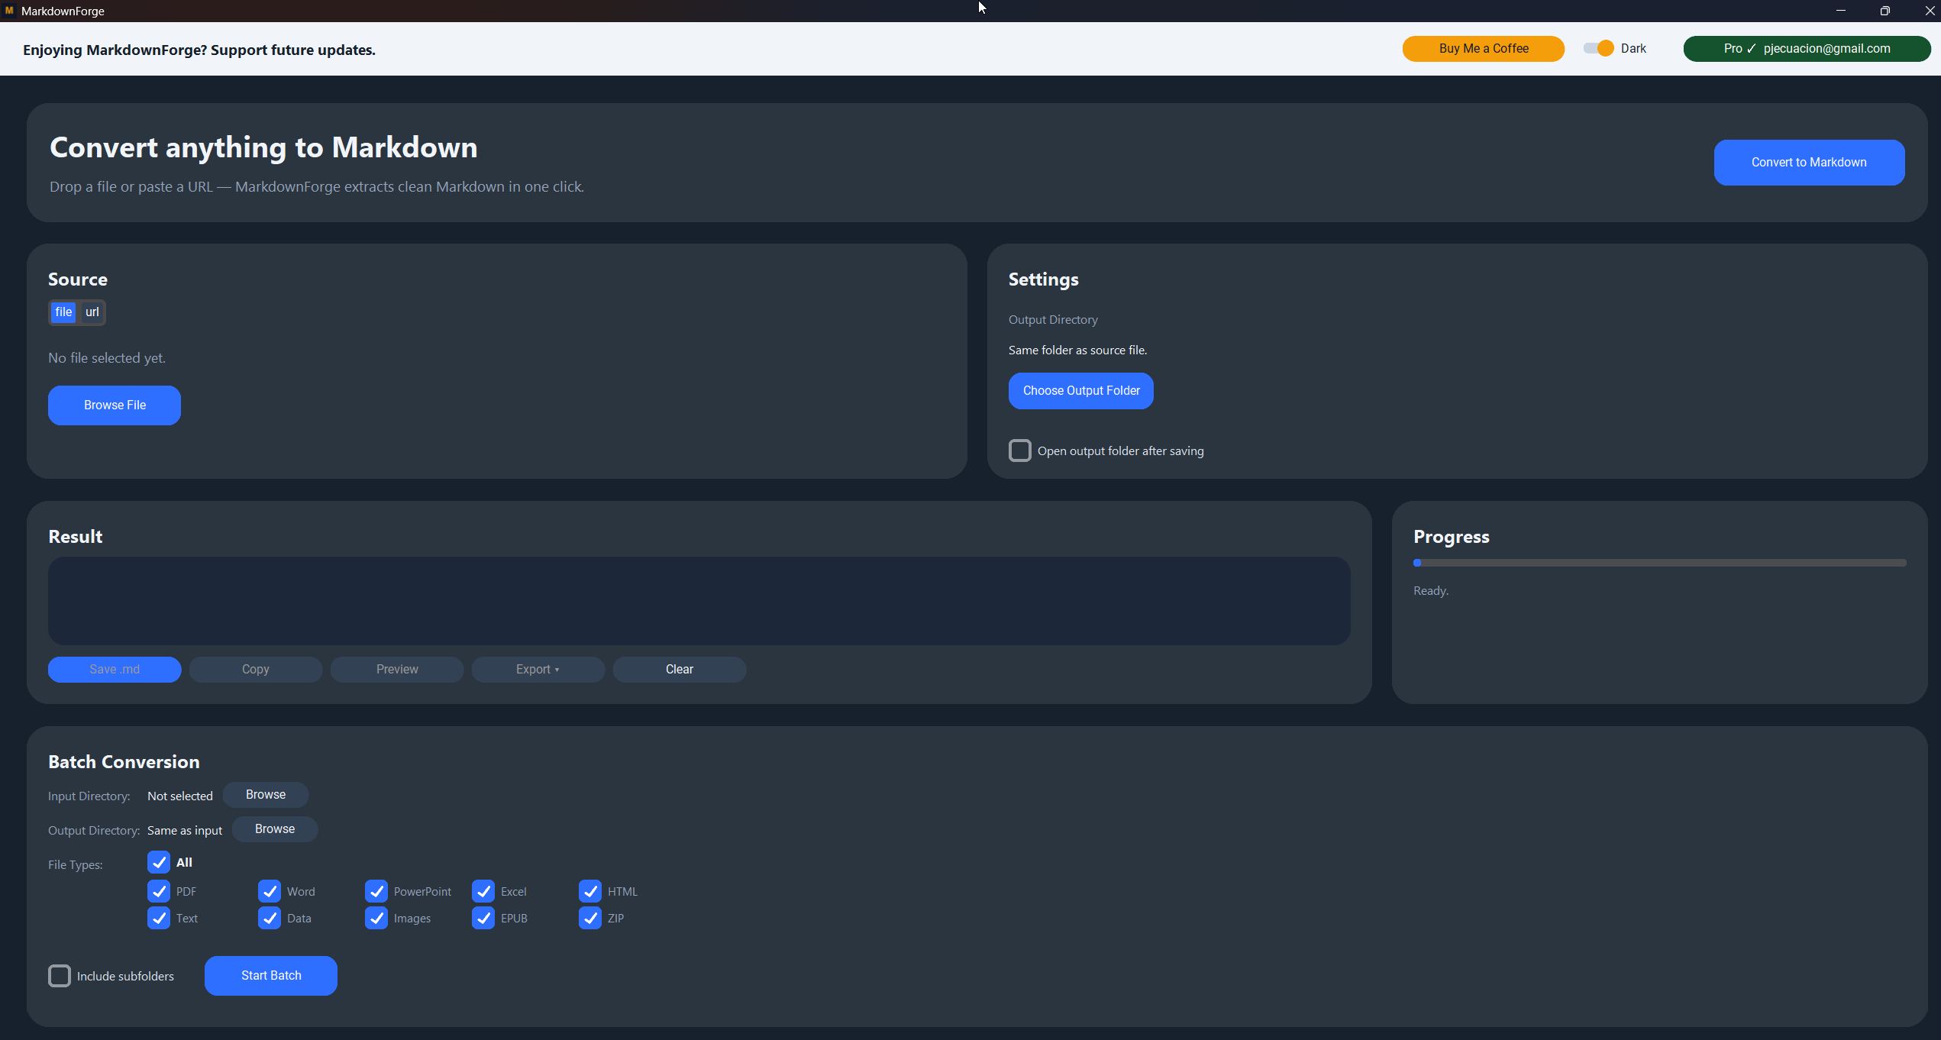Start the batch conversion
The image size is (1941, 1040).
pos(270,976)
